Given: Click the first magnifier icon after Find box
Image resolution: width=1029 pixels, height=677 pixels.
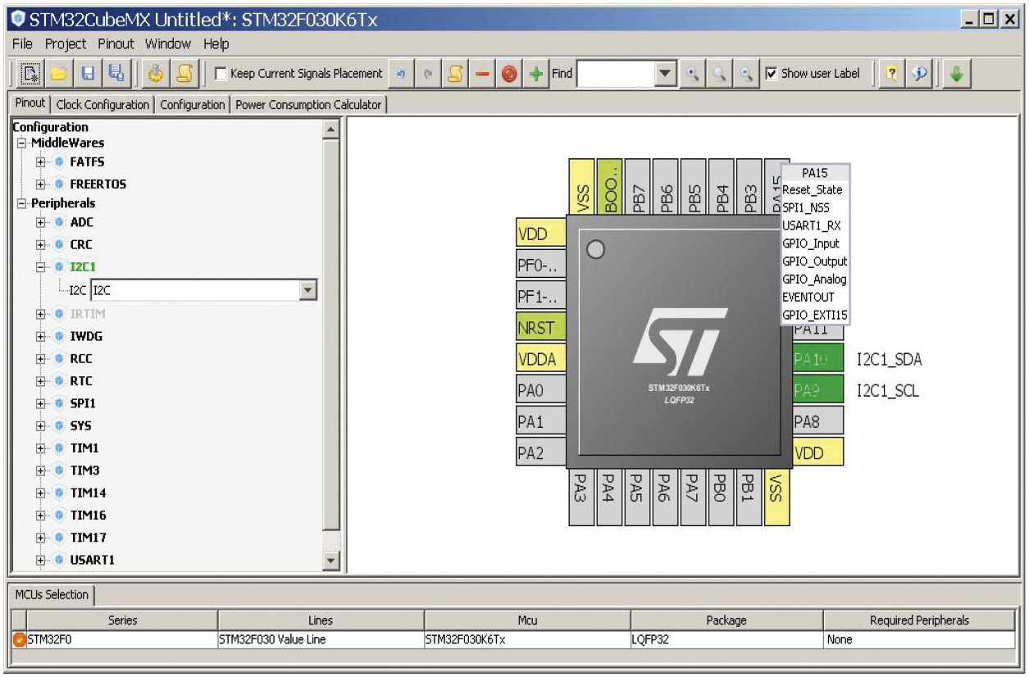Looking at the screenshot, I should (x=693, y=74).
